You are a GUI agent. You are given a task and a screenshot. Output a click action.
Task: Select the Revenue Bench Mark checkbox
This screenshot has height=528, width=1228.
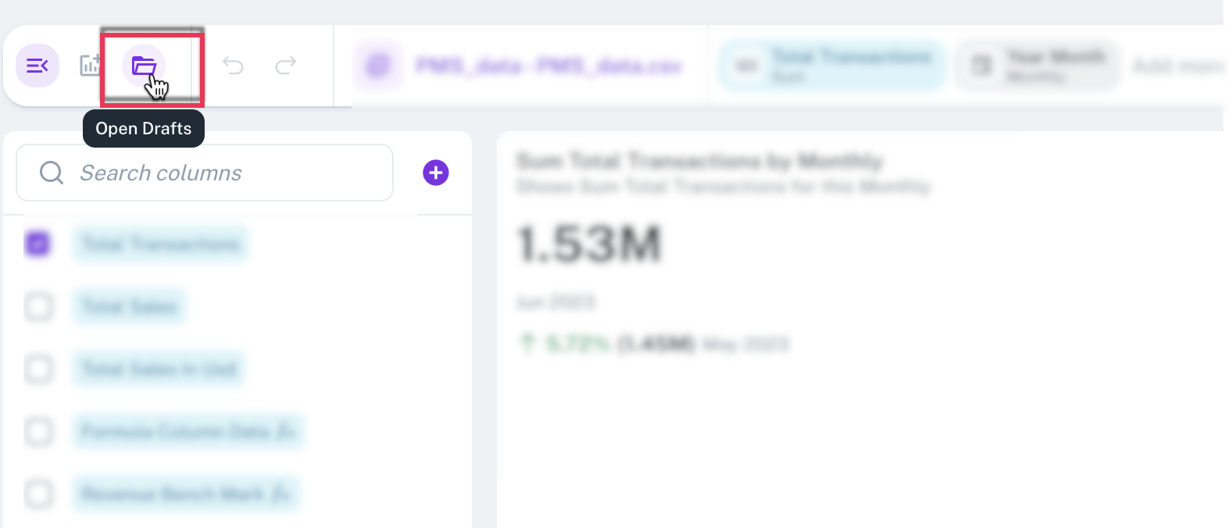38,494
